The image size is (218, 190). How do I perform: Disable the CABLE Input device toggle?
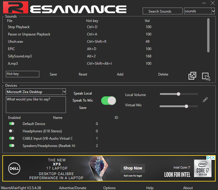tap(12, 138)
